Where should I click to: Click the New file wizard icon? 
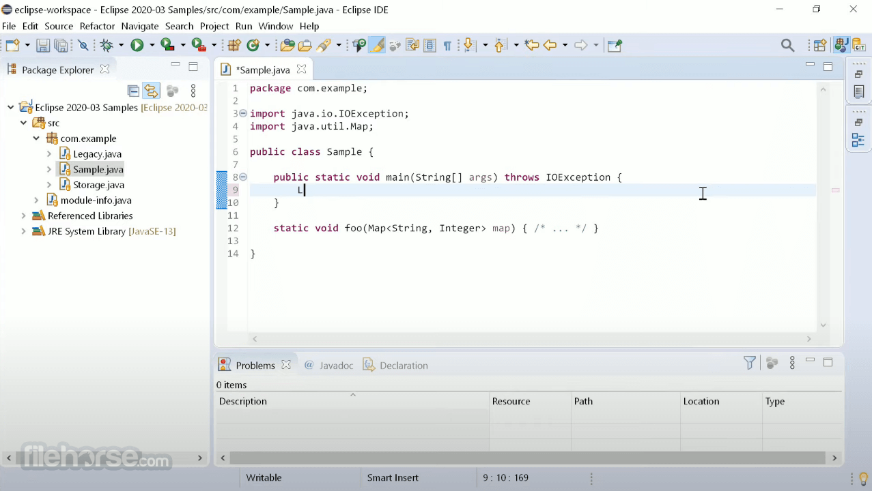click(x=12, y=46)
